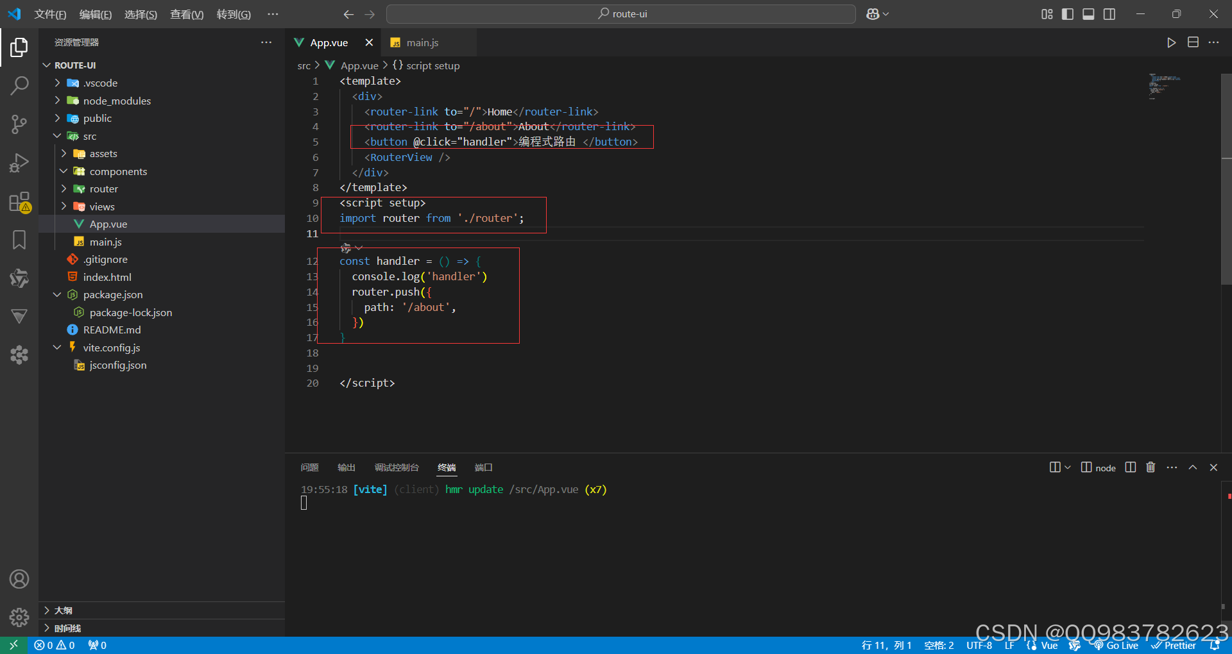Switch to the 端口 ports tab
The width and height of the screenshot is (1232, 654).
(x=483, y=467)
